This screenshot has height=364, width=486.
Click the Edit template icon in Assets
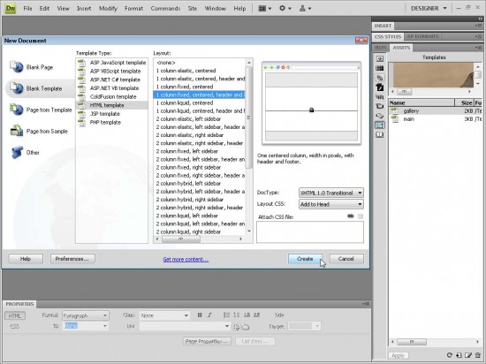click(x=468, y=355)
